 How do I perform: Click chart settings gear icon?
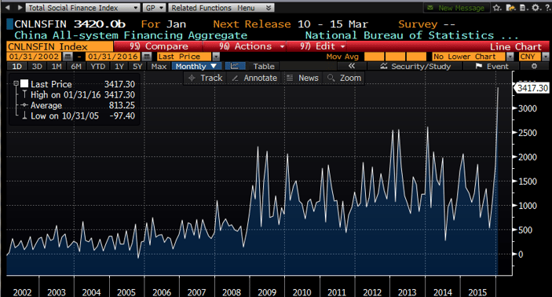pyautogui.click(x=535, y=66)
